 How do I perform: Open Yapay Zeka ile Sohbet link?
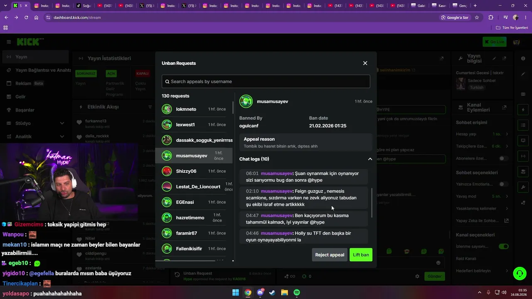482,221
